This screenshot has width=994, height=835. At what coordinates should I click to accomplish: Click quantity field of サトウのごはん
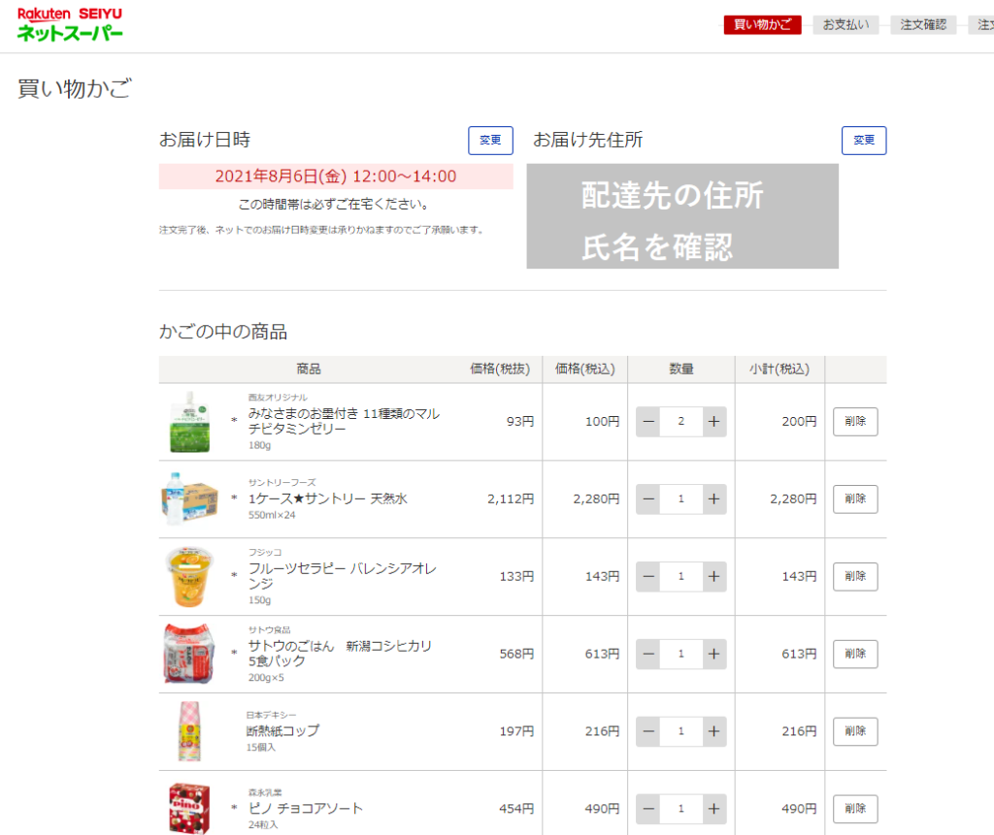click(x=681, y=654)
